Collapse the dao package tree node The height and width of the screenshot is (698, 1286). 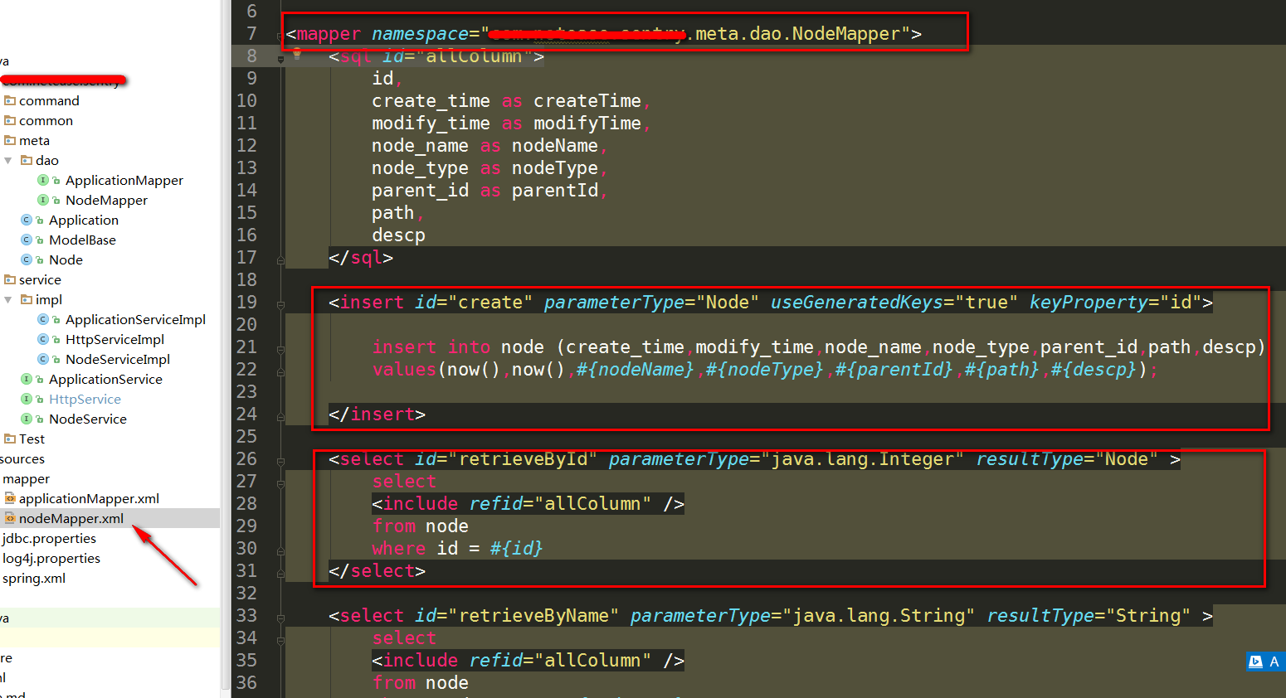pyautogui.click(x=8, y=160)
